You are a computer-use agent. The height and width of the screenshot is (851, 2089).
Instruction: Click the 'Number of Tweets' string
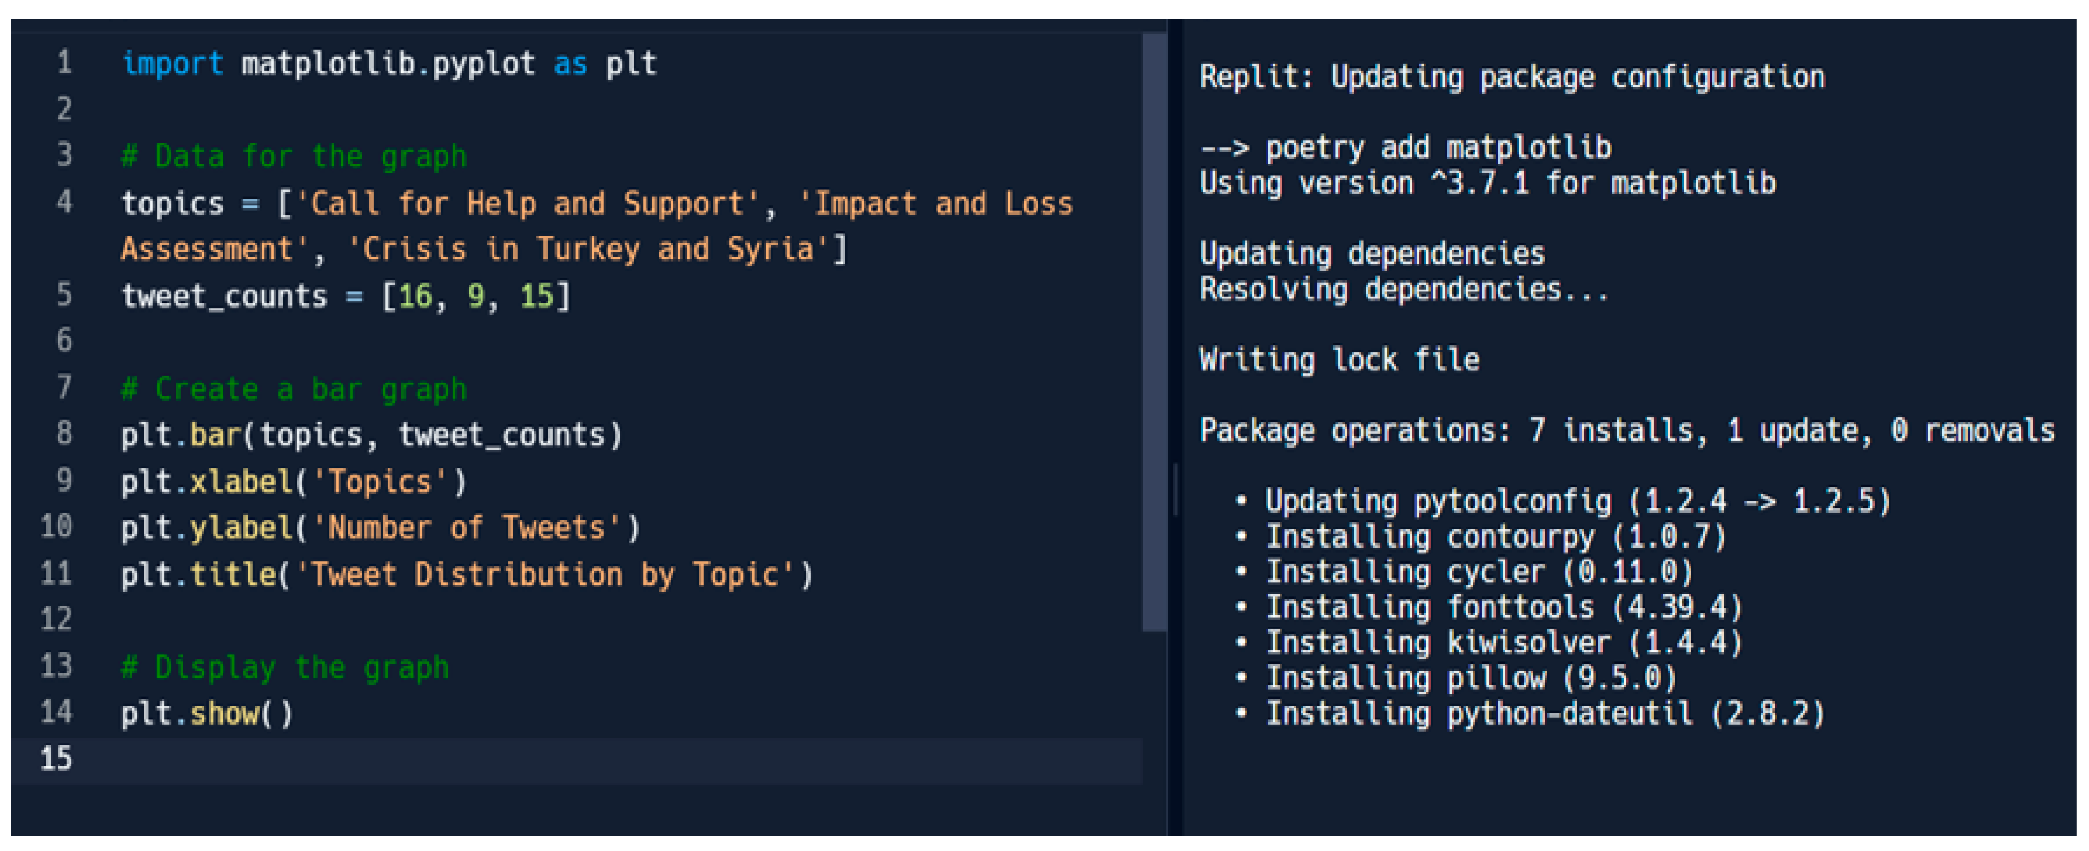coord(467,528)
